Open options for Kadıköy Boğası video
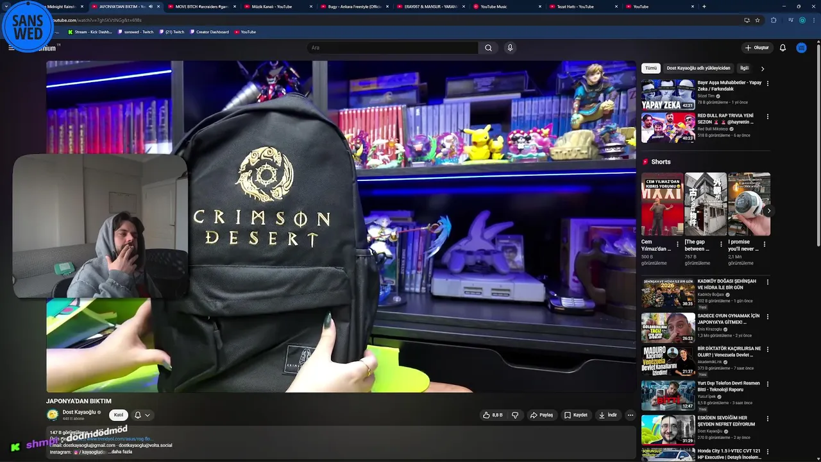Screen dimensions: 821x462 [x=767, y=282]
